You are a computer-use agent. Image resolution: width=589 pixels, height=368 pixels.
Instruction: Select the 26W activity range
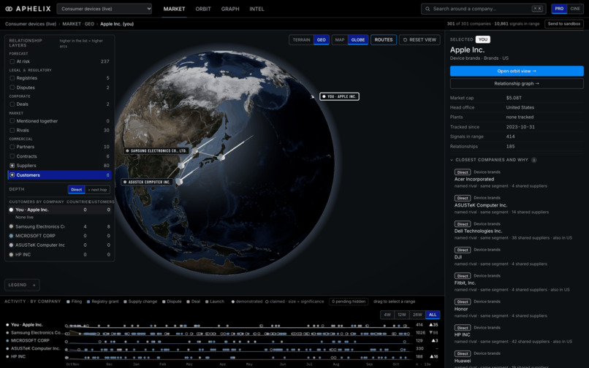pos(417,315)
